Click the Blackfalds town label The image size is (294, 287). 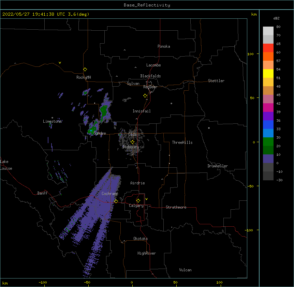(x=150, y=76)
